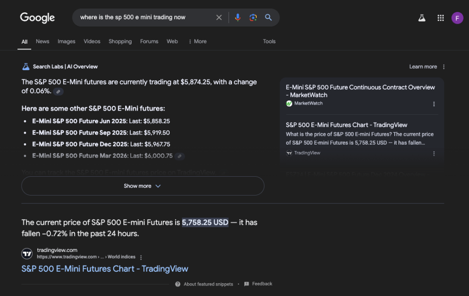Click the Learn more link

pyautogui.click(x=423, y=67)
